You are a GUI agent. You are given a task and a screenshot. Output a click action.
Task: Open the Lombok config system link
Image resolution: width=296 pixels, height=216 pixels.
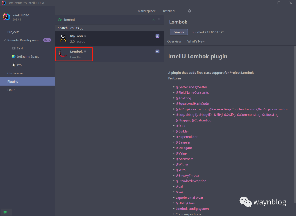coord(192,209)
